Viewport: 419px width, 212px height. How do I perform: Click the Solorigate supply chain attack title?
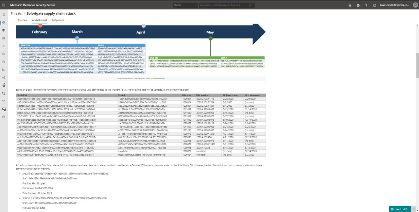(51, 13)
